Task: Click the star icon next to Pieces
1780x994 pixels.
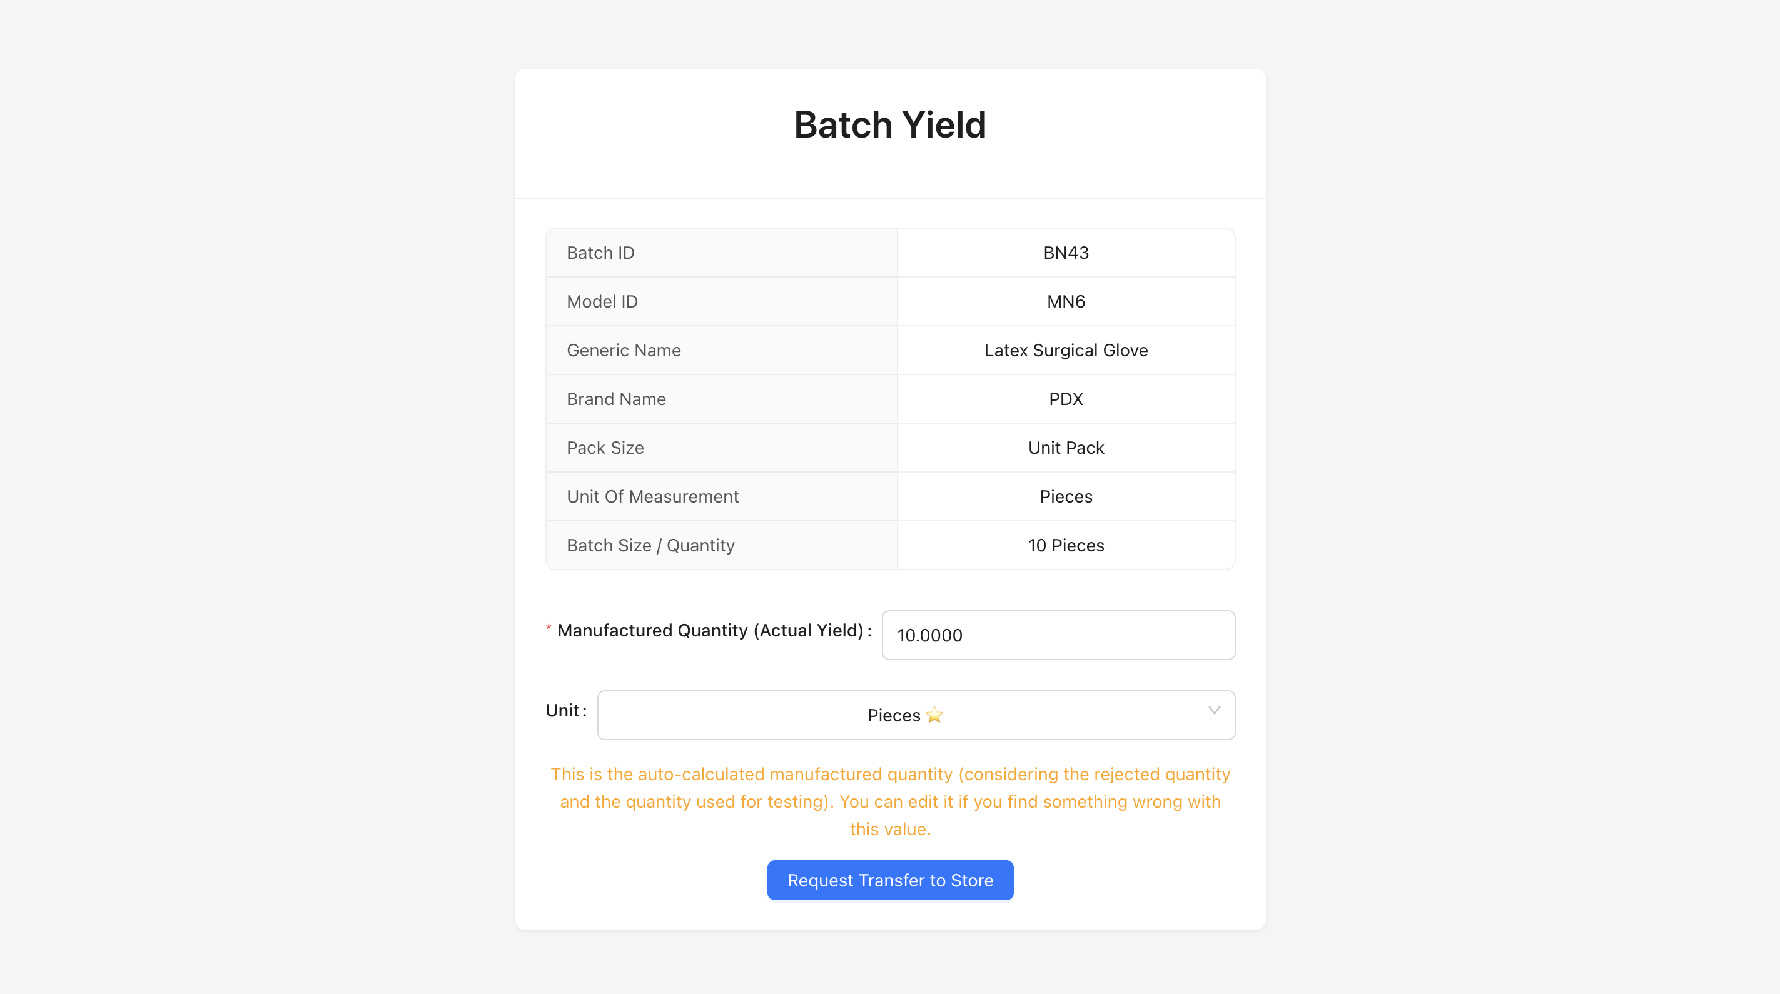Action: point(935,715)
